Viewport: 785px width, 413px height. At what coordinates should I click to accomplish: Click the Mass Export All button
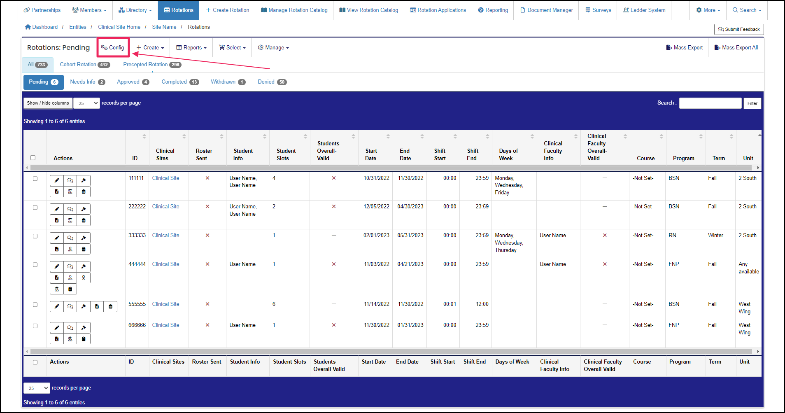coord(736,47)
